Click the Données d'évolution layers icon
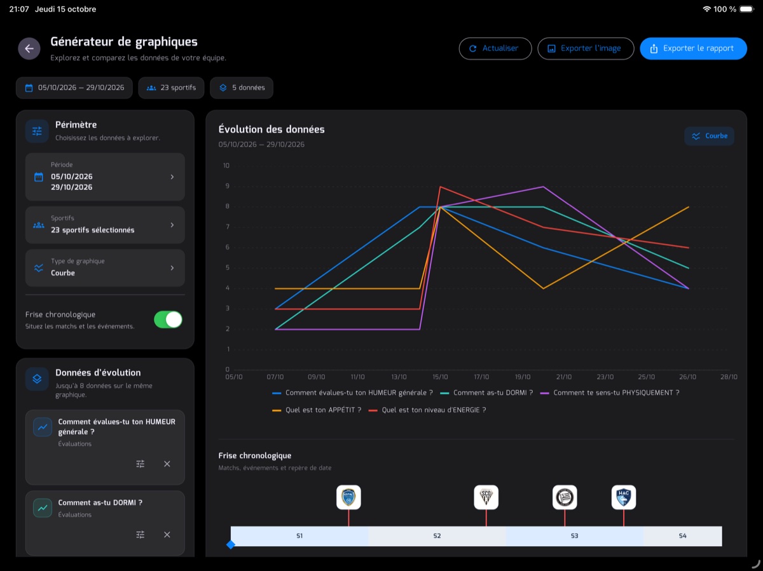Image resolution: width=763 pixels, height=571 pixels. point(37,379)
